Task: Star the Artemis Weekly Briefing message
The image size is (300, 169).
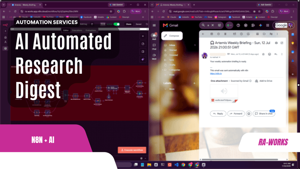Action: click(263, 54)
